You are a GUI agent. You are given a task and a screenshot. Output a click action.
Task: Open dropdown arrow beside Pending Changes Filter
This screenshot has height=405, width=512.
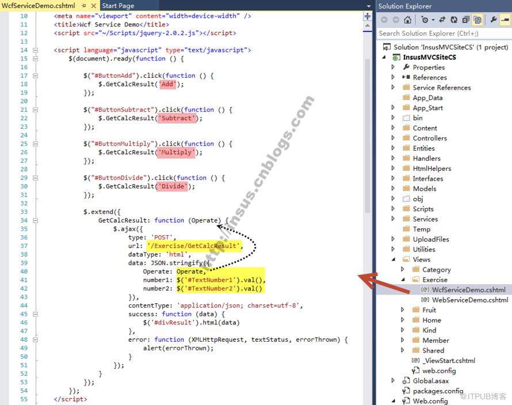[x=433, y=20]
